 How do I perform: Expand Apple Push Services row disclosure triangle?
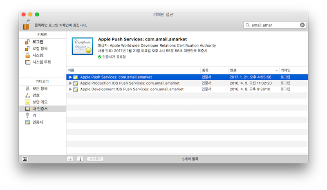click(x=70, y=77)
